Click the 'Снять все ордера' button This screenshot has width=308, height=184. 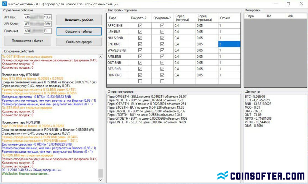coord(79,42)
